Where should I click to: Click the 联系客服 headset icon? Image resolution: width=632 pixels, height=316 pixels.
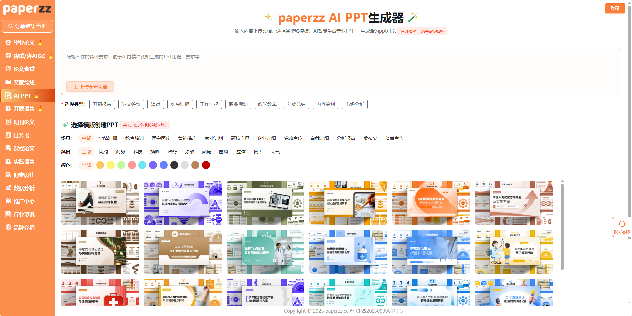(x=622, y=224)
